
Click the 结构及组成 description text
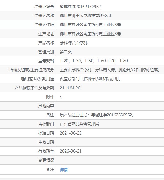tap(110, 70)
